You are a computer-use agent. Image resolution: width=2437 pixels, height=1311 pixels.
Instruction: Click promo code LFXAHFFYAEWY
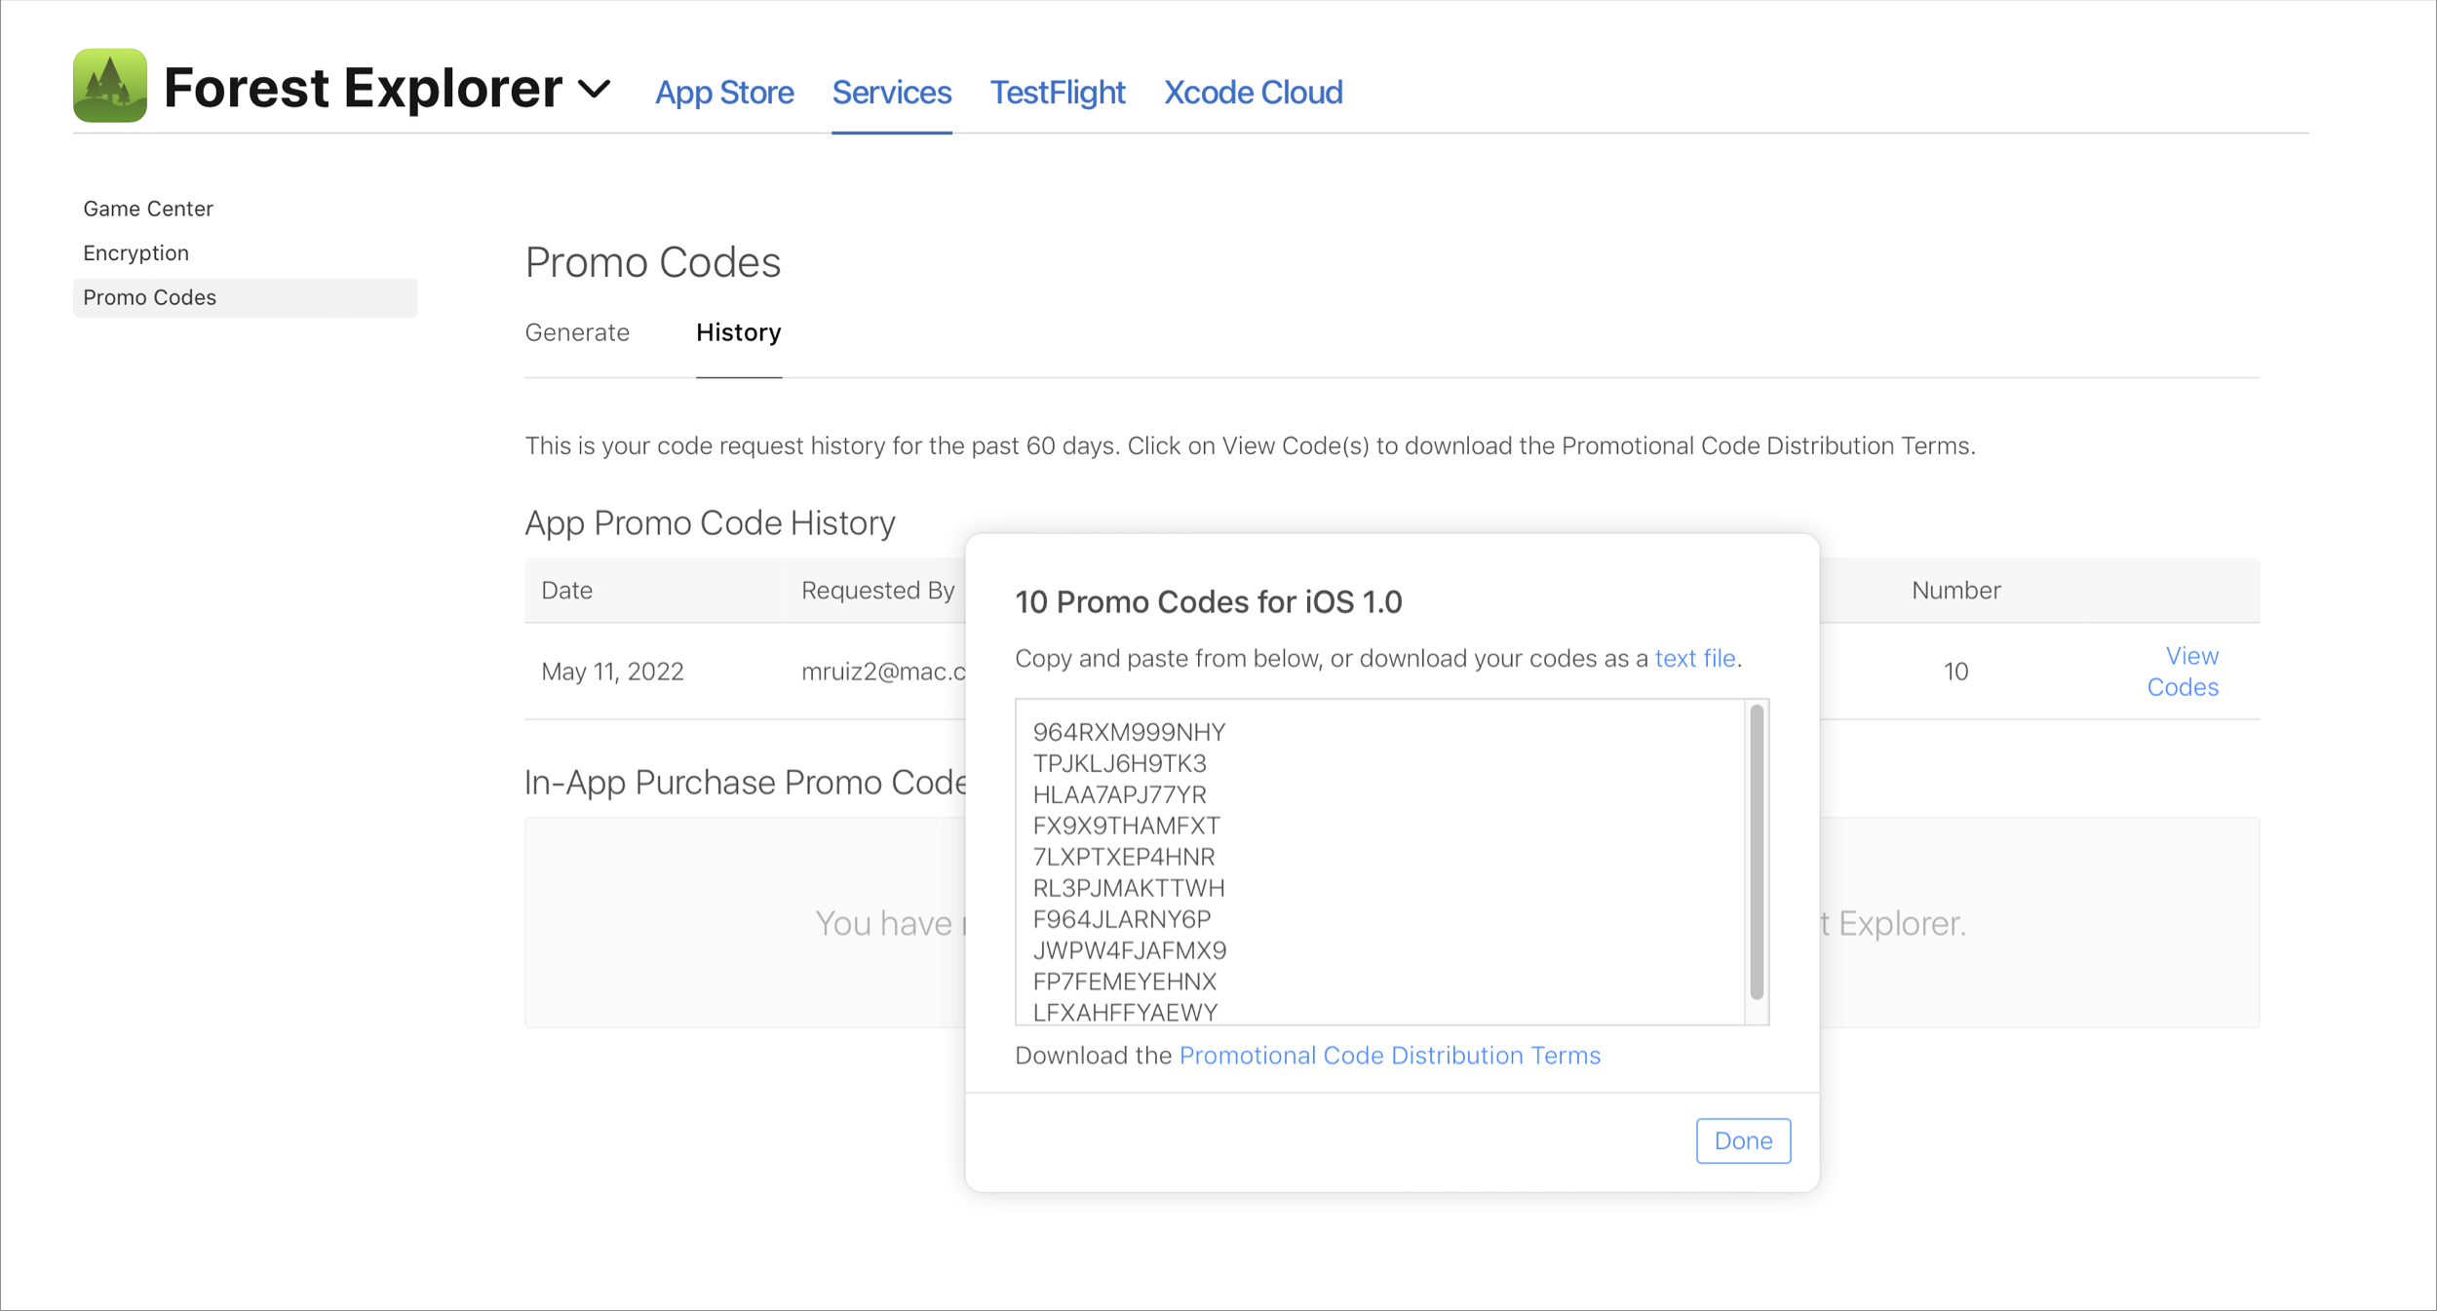1126,1012
